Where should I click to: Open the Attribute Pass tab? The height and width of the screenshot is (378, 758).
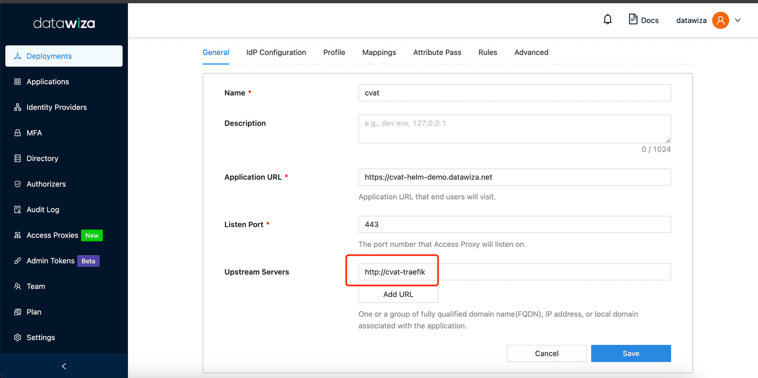437,52
